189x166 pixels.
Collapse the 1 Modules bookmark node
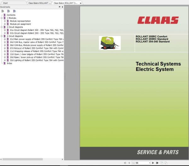[2, 18]
